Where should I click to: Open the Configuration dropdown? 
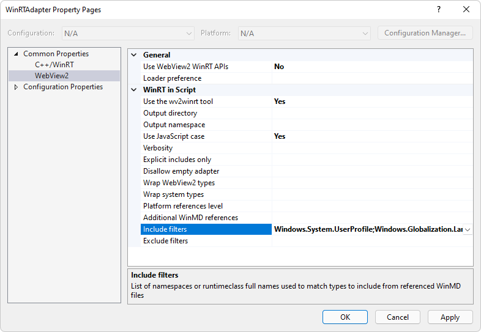(128, 33)
